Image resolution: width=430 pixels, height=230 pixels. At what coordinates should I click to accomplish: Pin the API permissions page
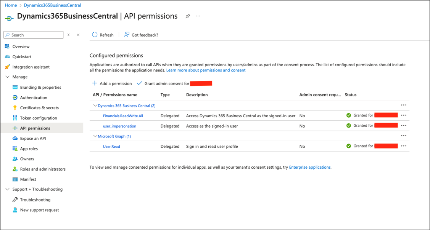click(187, 16)
